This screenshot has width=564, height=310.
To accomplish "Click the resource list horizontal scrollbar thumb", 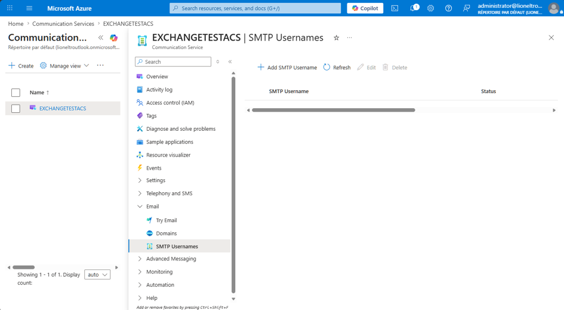I will tap(24, 267).
